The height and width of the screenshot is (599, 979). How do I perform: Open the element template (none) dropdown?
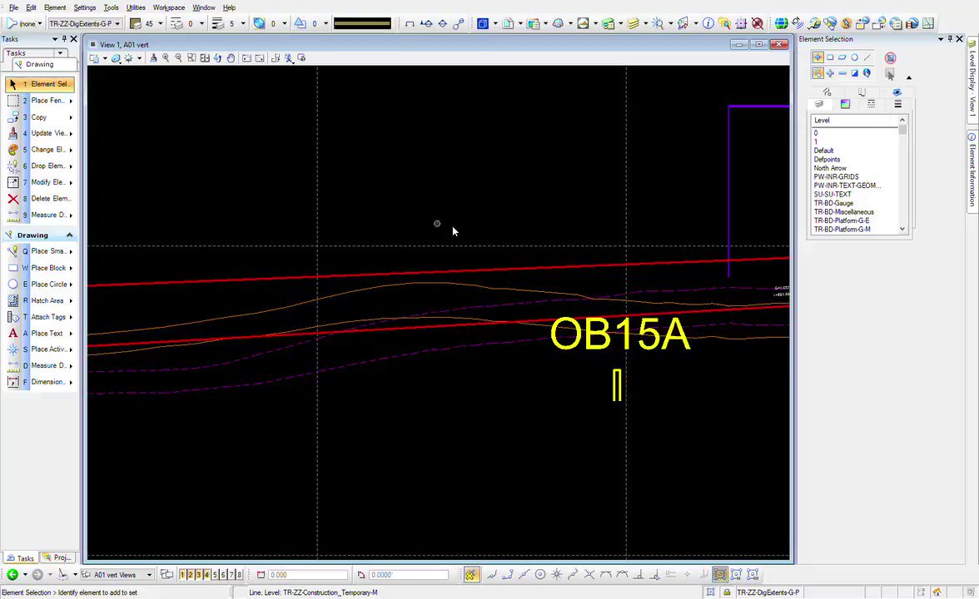39,23
